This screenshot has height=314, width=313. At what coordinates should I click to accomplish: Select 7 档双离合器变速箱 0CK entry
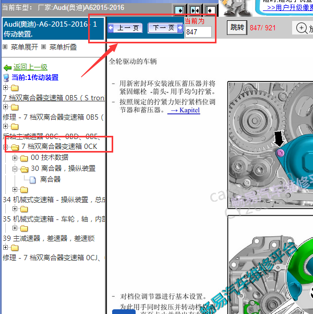click(x=59, y=147)
